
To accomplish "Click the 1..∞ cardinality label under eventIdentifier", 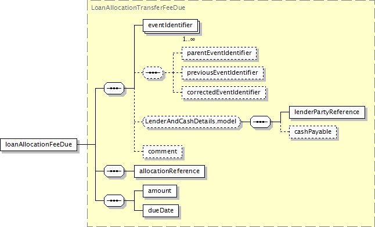I will [189, 39].
